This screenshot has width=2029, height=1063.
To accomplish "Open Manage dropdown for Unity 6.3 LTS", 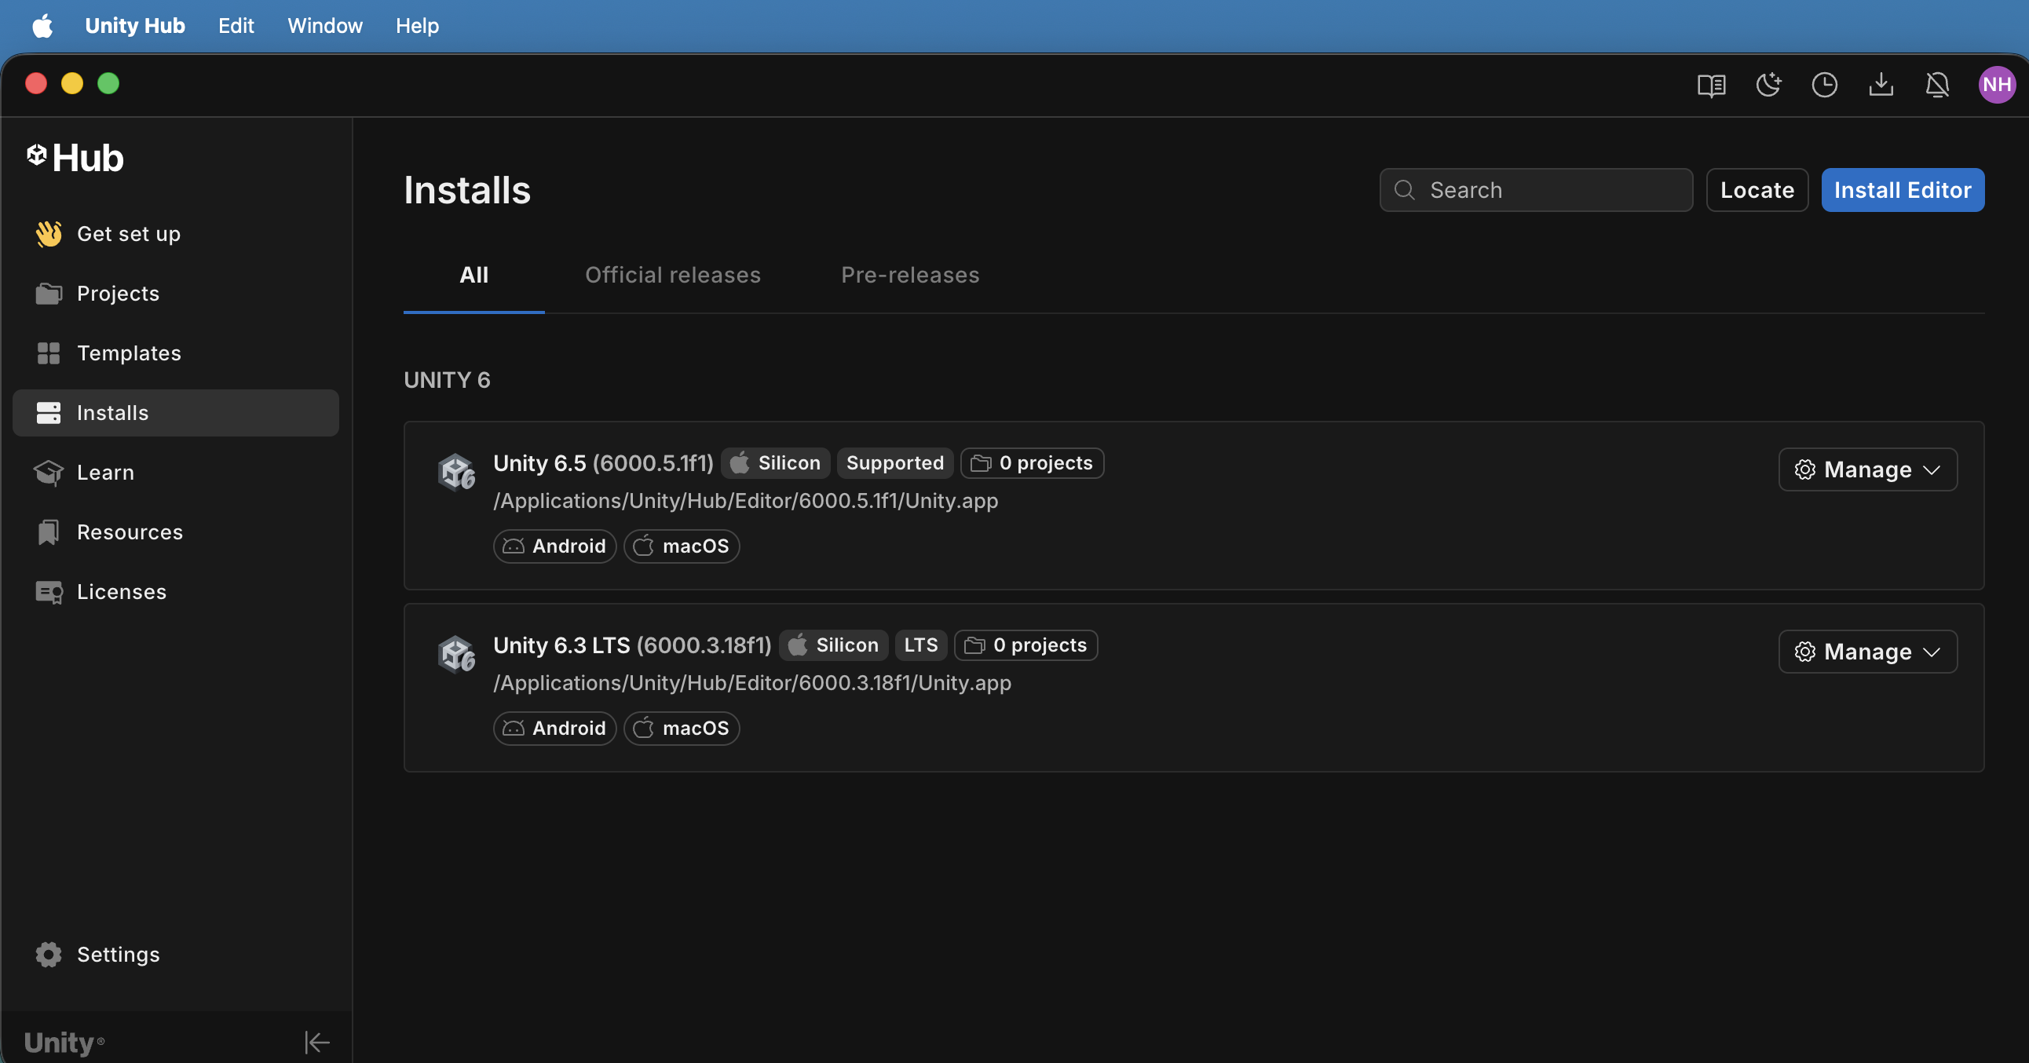I will tap(1867, 651).
